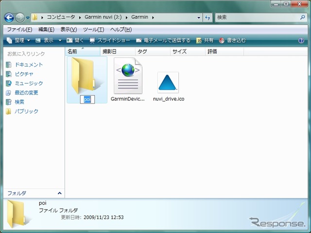Click the お気に入りリンク heading
The image size is (311, 233).
(26, 54)
